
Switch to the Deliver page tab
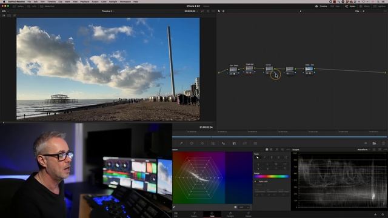[248, 214]
